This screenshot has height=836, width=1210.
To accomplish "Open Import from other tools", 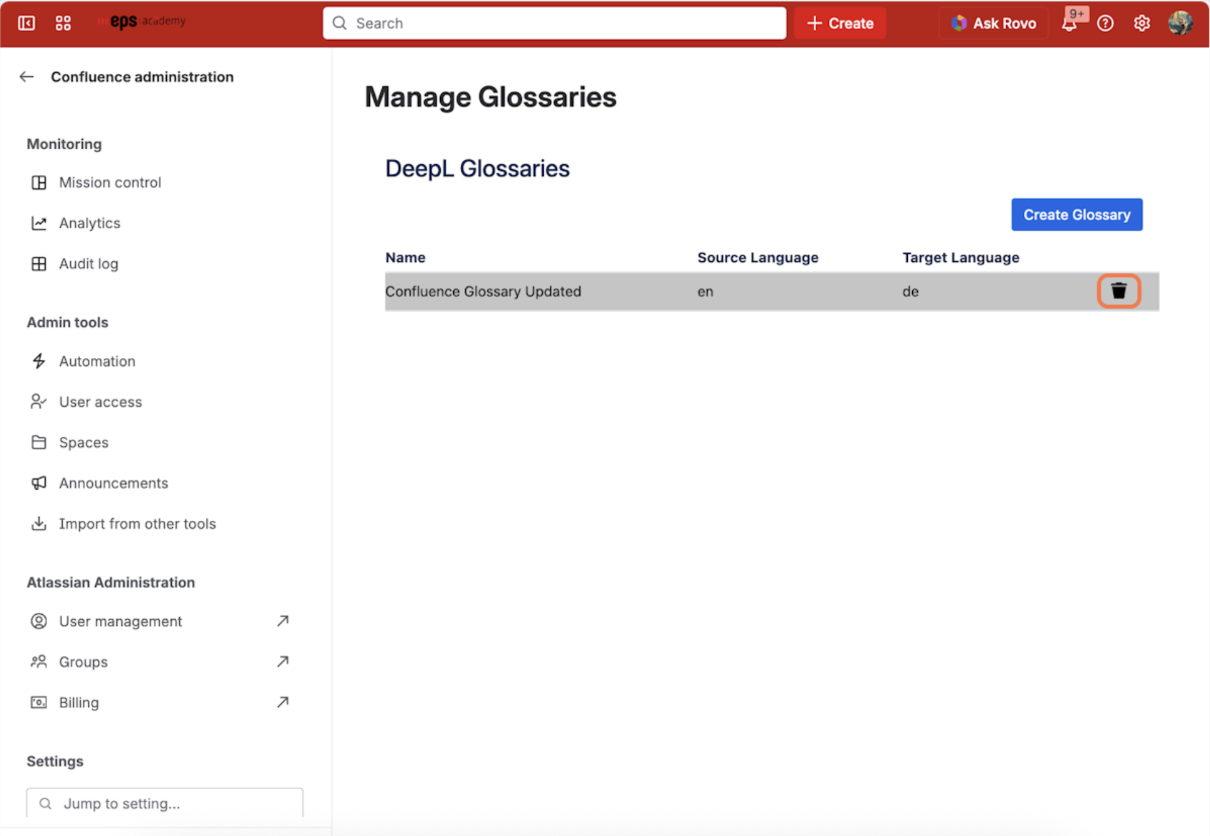I will (x=137, y=523).
